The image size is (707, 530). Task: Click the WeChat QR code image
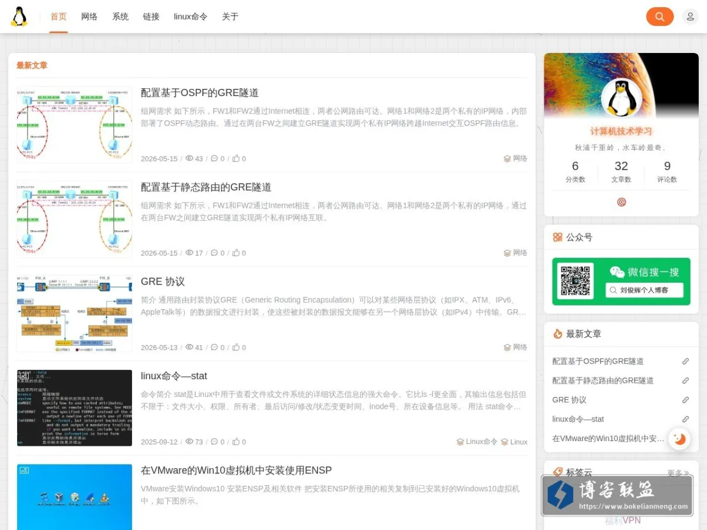(x=575, y=281)
